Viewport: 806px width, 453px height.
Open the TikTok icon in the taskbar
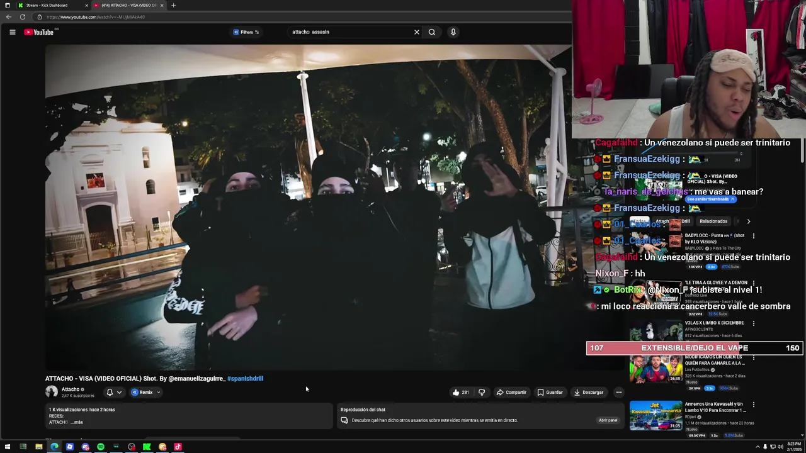pyautogui.click(x=178, y=447)
